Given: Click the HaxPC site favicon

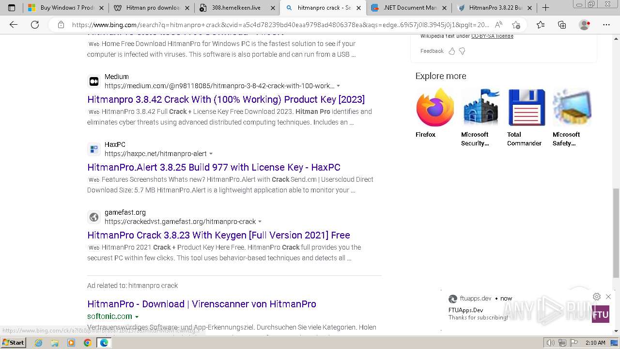Looking at the screenshot, I should 94,149.
